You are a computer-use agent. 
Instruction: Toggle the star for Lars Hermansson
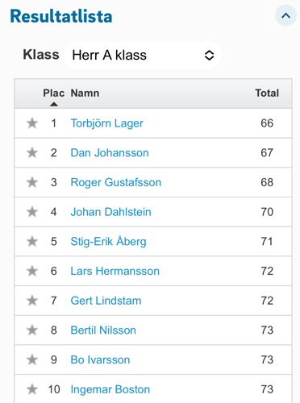[x=32, y=271]
